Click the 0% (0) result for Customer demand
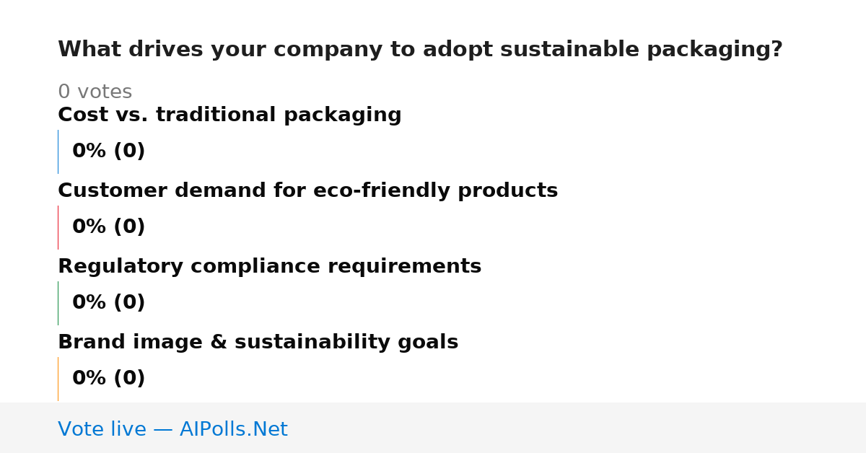Viewport: 866px width, 453px height. [108, 227]
